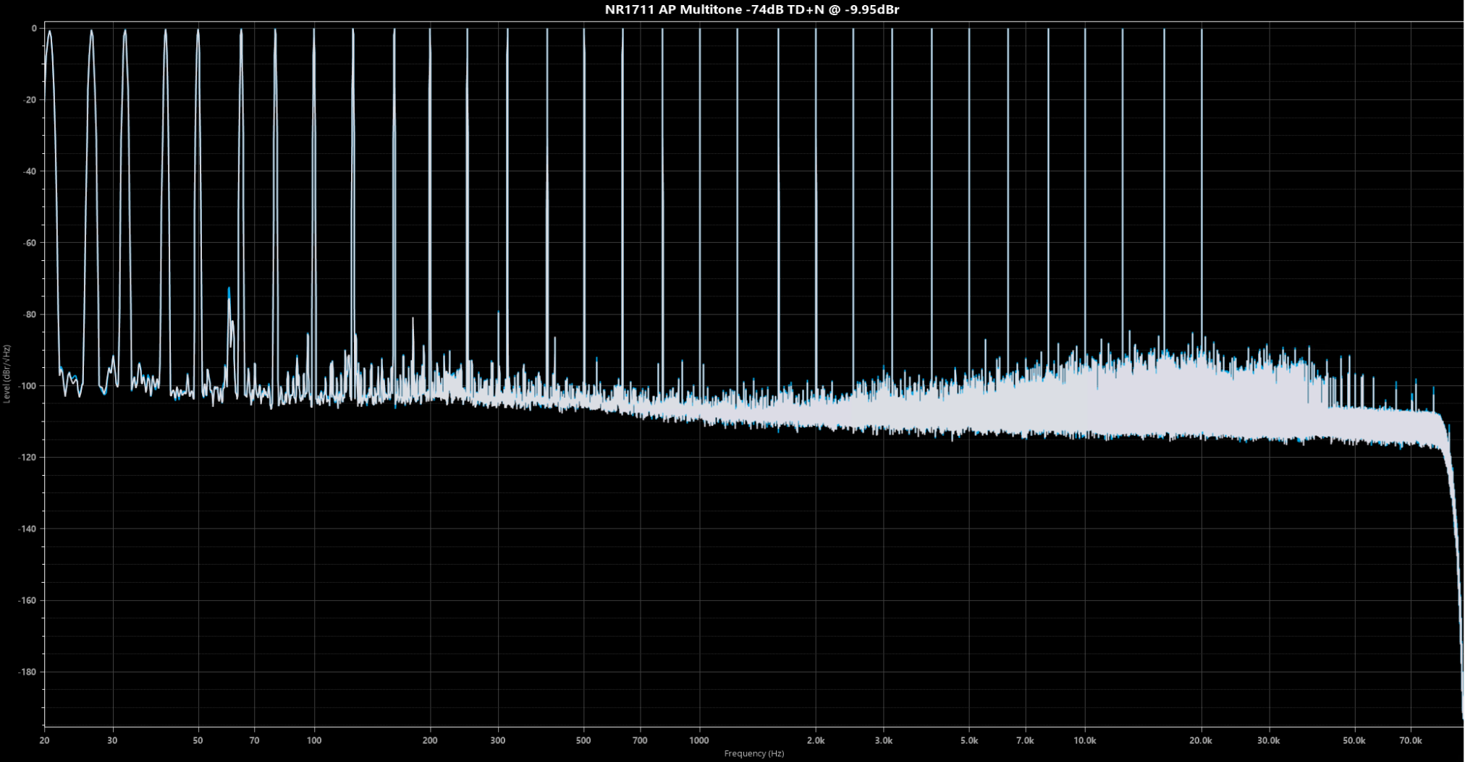Screen dimensions: 1465x762
Task: Select the "-20" level axis tick label
Action: [30, 100]
